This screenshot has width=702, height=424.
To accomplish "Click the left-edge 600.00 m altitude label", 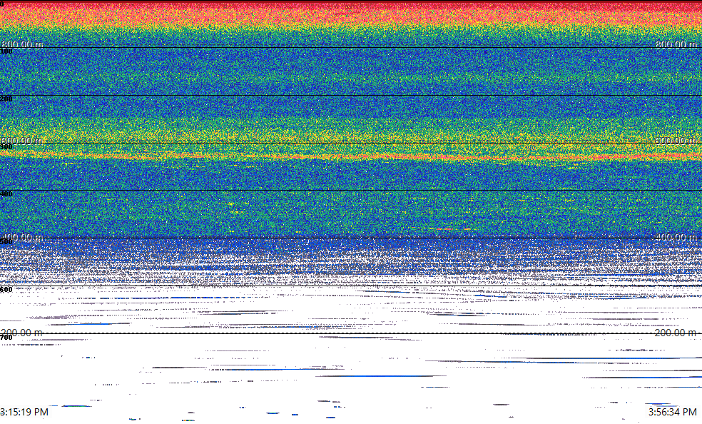I will pos(21,141).
